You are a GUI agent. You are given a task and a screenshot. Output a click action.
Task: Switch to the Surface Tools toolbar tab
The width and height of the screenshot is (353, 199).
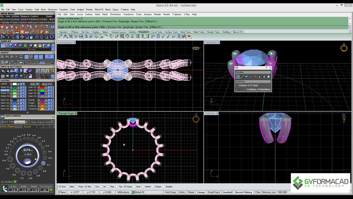click(171, 32)
